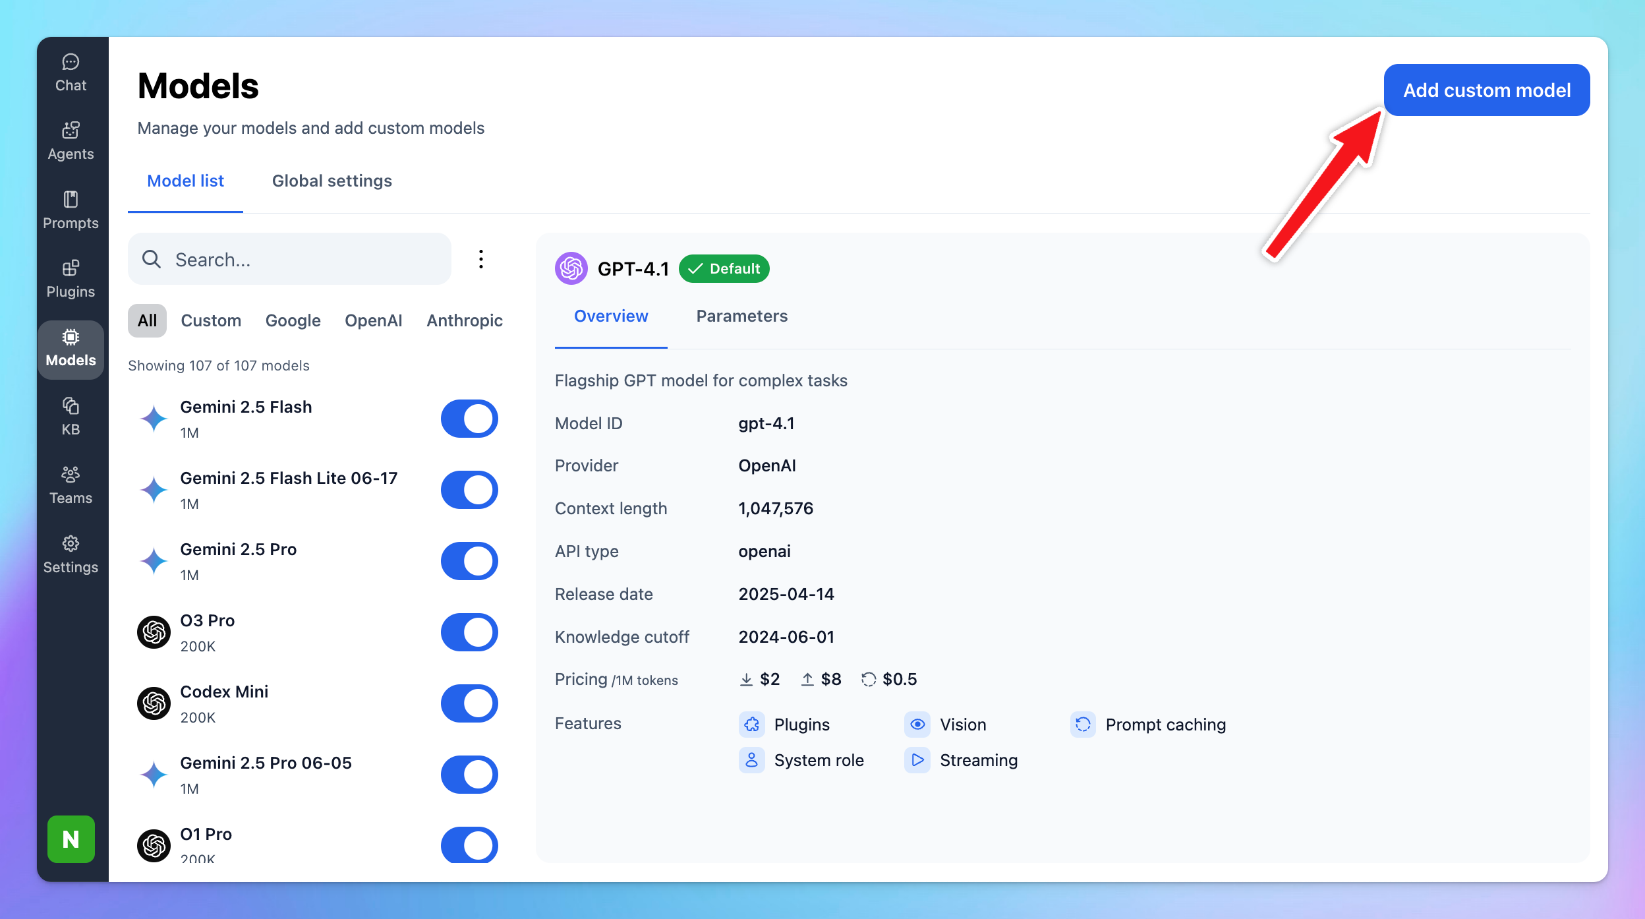
Task: Open the Parameters tab for GPT-4.1
Action: coord(741,316)
